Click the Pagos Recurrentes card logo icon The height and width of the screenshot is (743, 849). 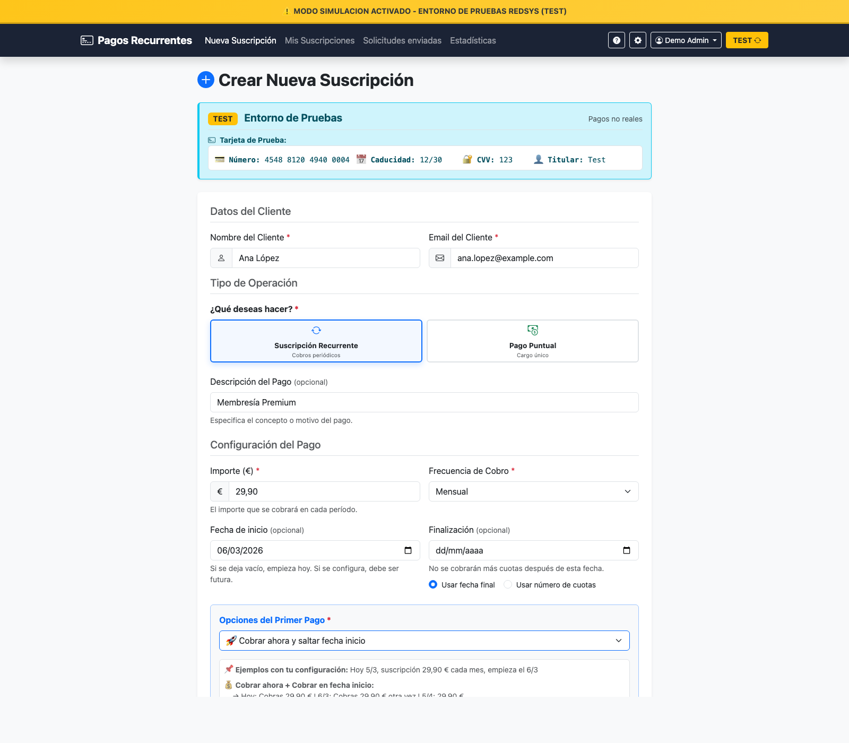coord(86,40)
